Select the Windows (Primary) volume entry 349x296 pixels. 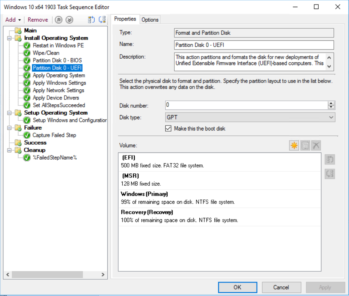[x=220, y=198]
